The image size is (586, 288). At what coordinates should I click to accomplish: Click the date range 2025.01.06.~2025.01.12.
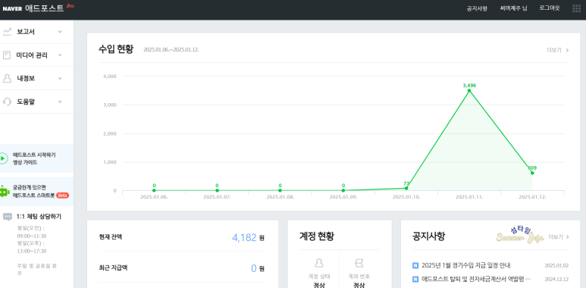(171, 50)
